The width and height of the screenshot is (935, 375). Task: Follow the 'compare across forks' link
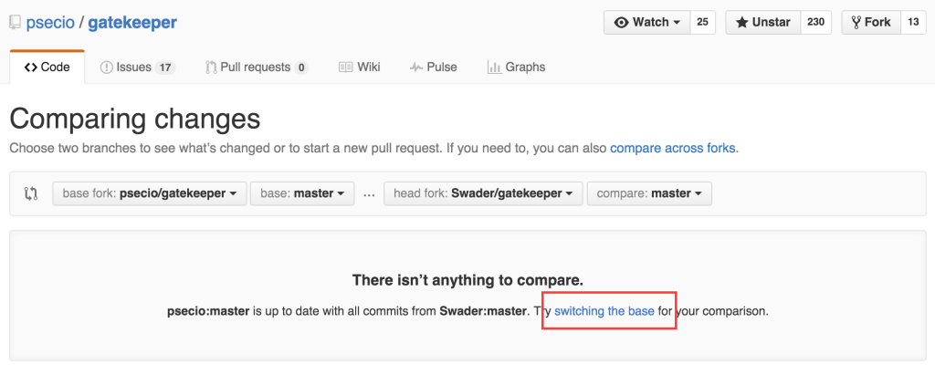(x=673, y=147)
